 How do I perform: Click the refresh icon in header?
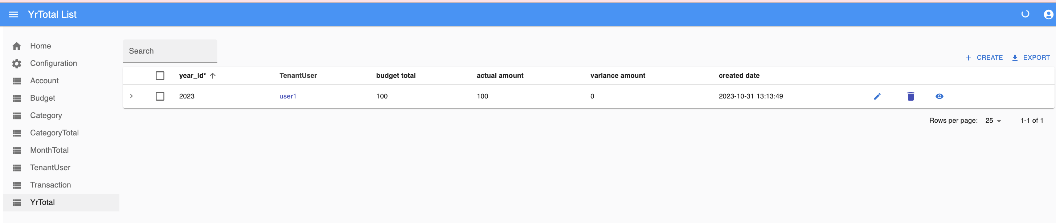click(x=1025, y=14)
